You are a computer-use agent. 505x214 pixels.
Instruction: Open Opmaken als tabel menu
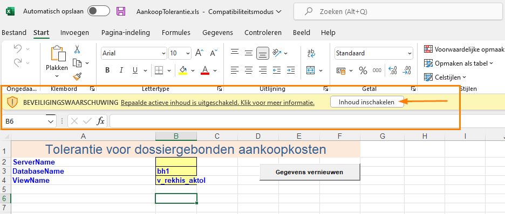(459, 63)
